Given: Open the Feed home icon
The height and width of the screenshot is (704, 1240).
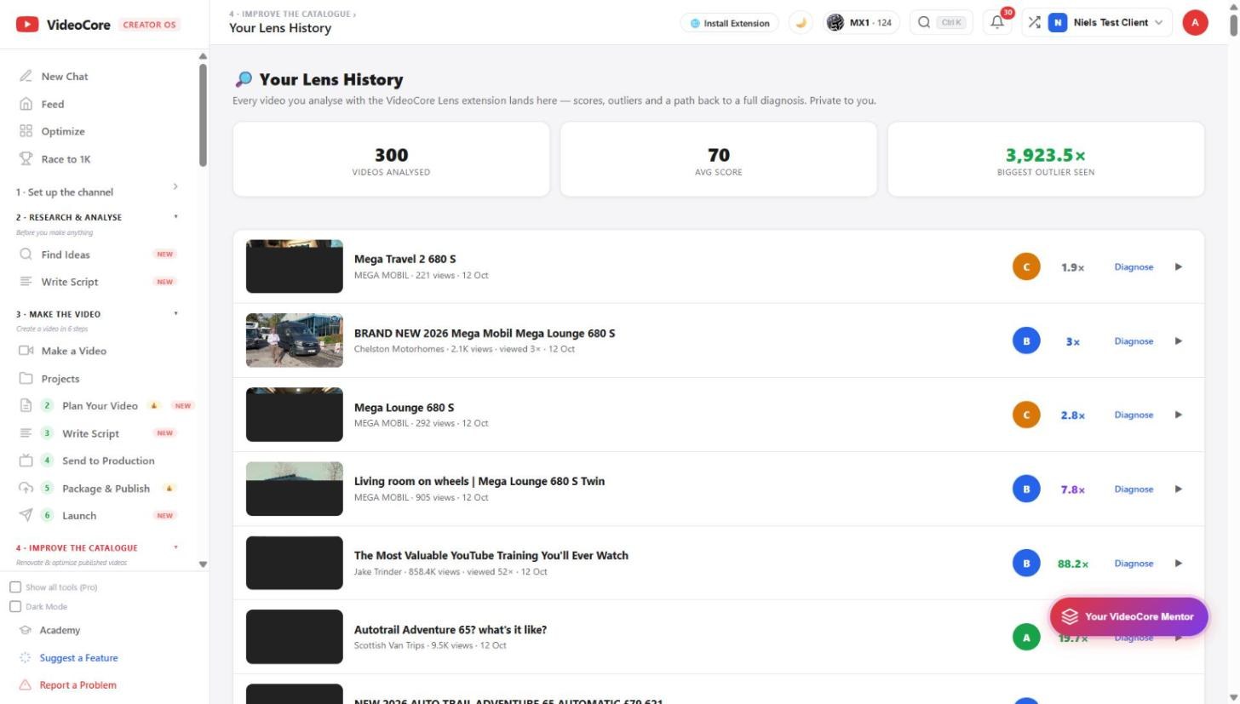Looking at the screenshot, I should coord(26,104).
